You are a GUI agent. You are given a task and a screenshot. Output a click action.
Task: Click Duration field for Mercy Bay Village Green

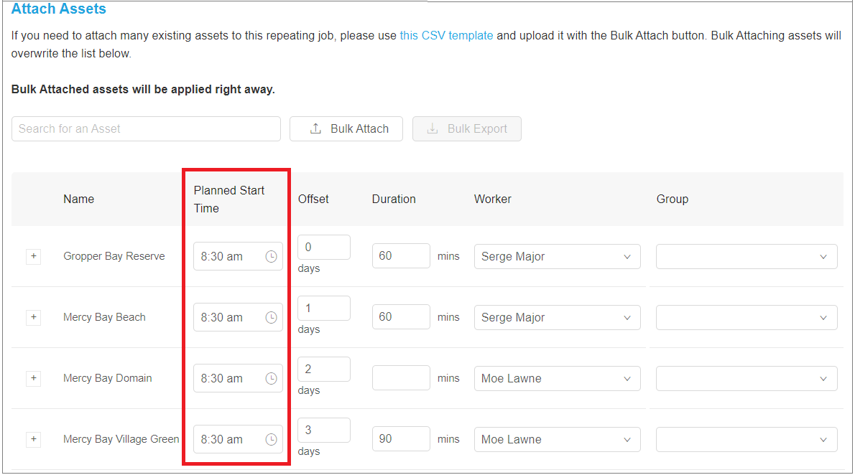pyautogui.click(x=401, y=439)
